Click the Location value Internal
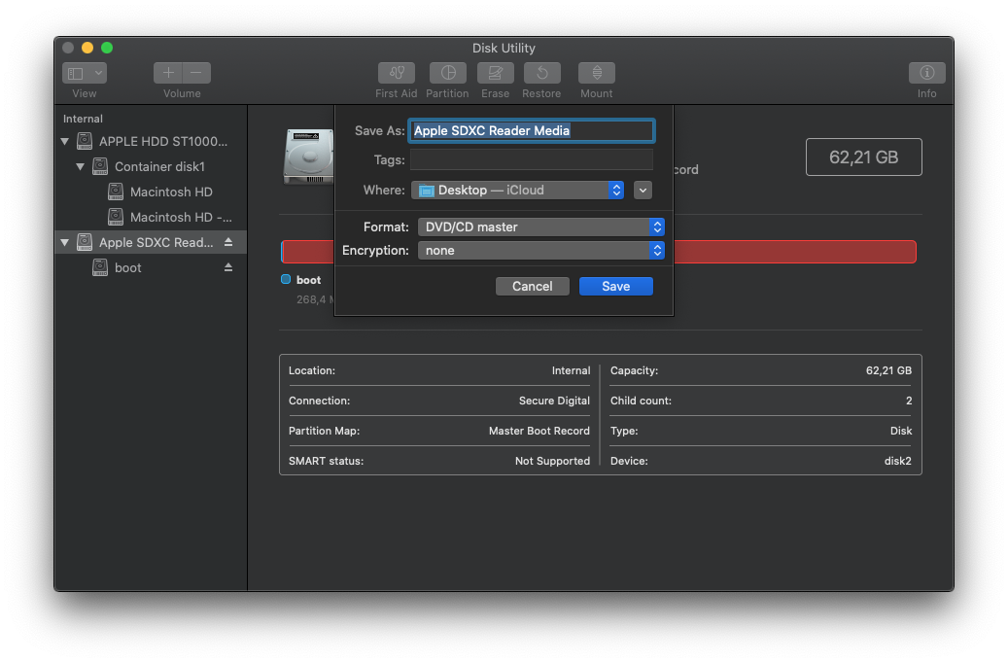 point(571,370)
